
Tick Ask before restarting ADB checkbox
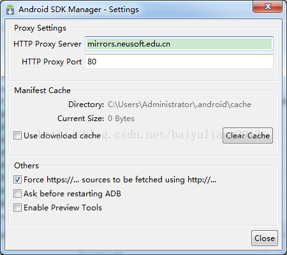(17, 194)
